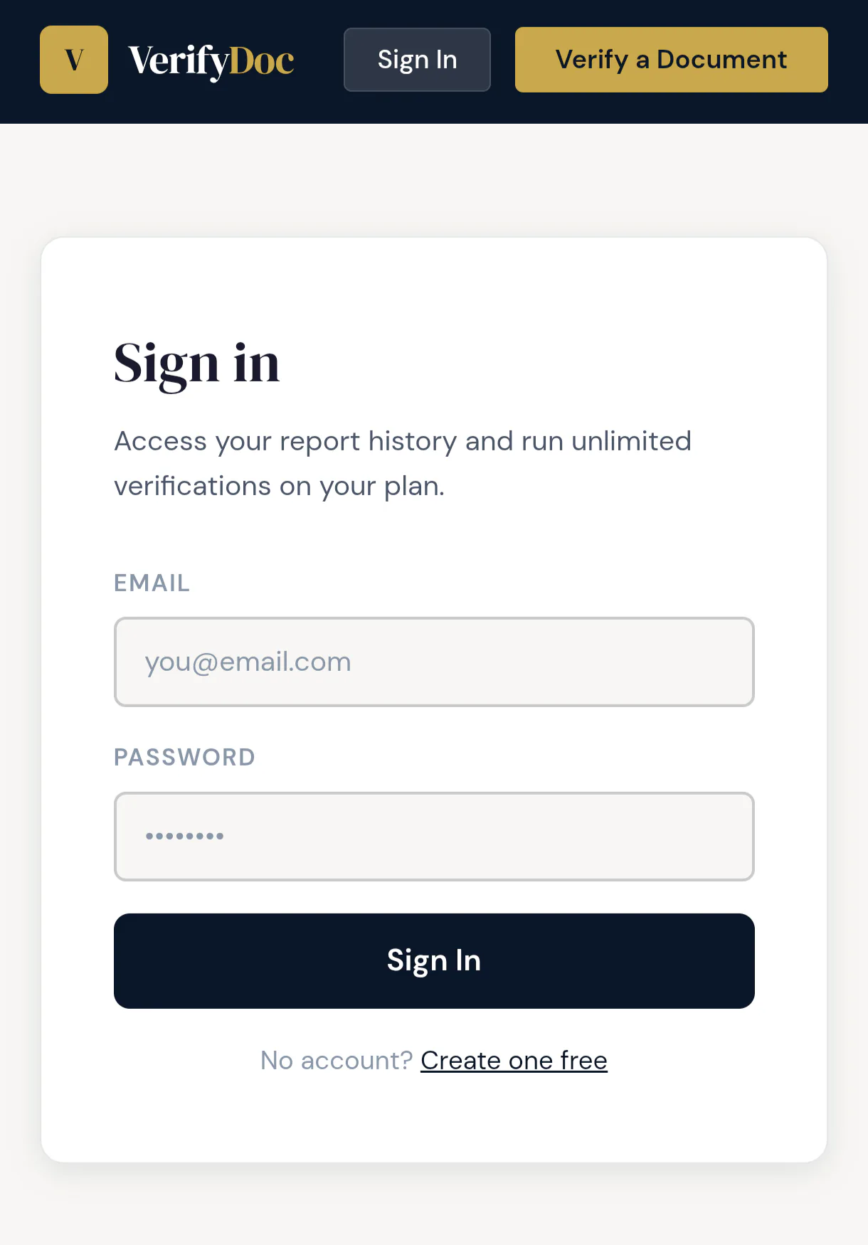The width and height of the screenshot is (868, 1245).
Task: Click the password dots placeholder
Action: [x=185, y=837]
